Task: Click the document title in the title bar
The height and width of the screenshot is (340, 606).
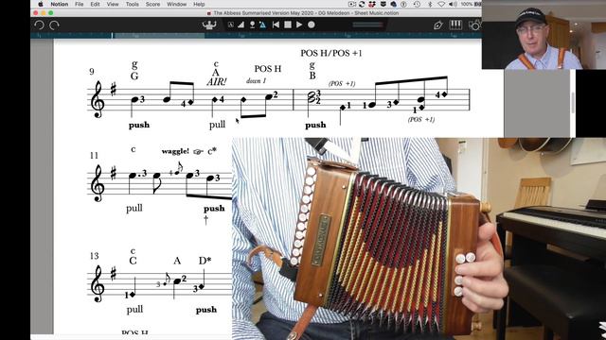Action: (306, 13)
